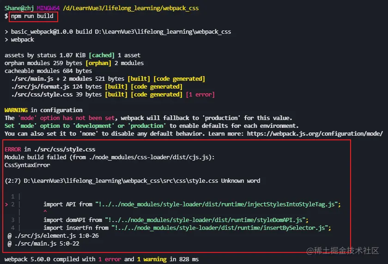388x264 pixels.
Task: Click '@ ./src/main.js 5:0-22' trace line
Action: [43, 244]
